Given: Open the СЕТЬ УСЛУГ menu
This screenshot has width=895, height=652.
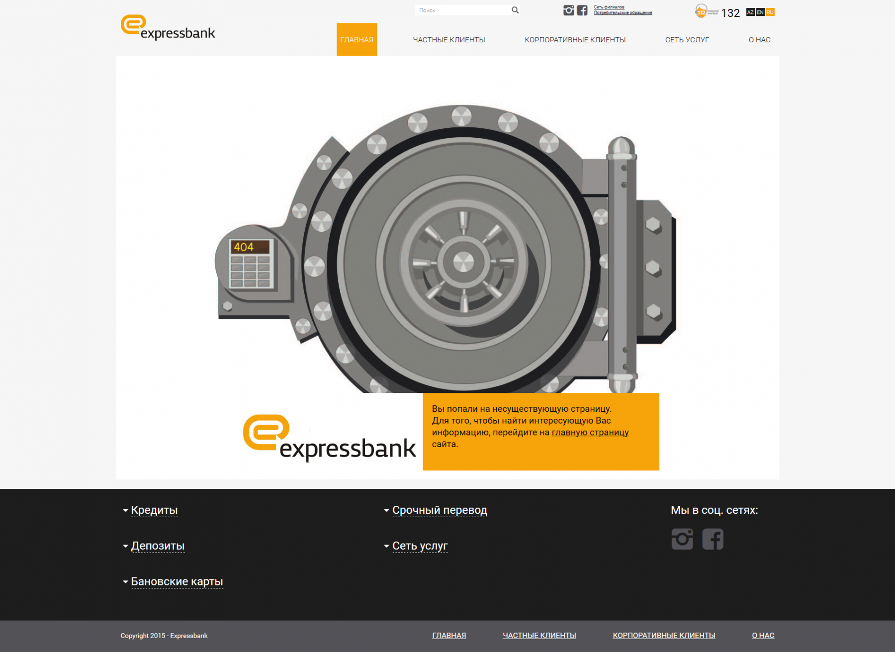Looking at the screenshot, I should [687, 40].
